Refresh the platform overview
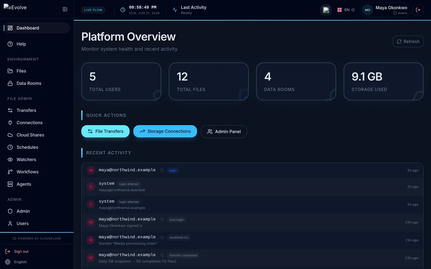Image resolution: width=431 pixels, height=269 pixels. click(408, 42)
